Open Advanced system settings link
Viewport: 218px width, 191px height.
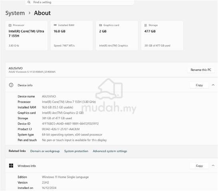point(110,151)
